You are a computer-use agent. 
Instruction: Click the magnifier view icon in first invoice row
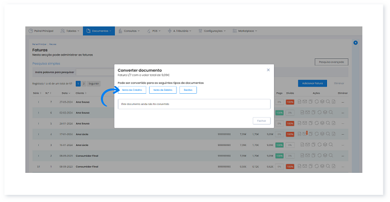coord(328,101)
